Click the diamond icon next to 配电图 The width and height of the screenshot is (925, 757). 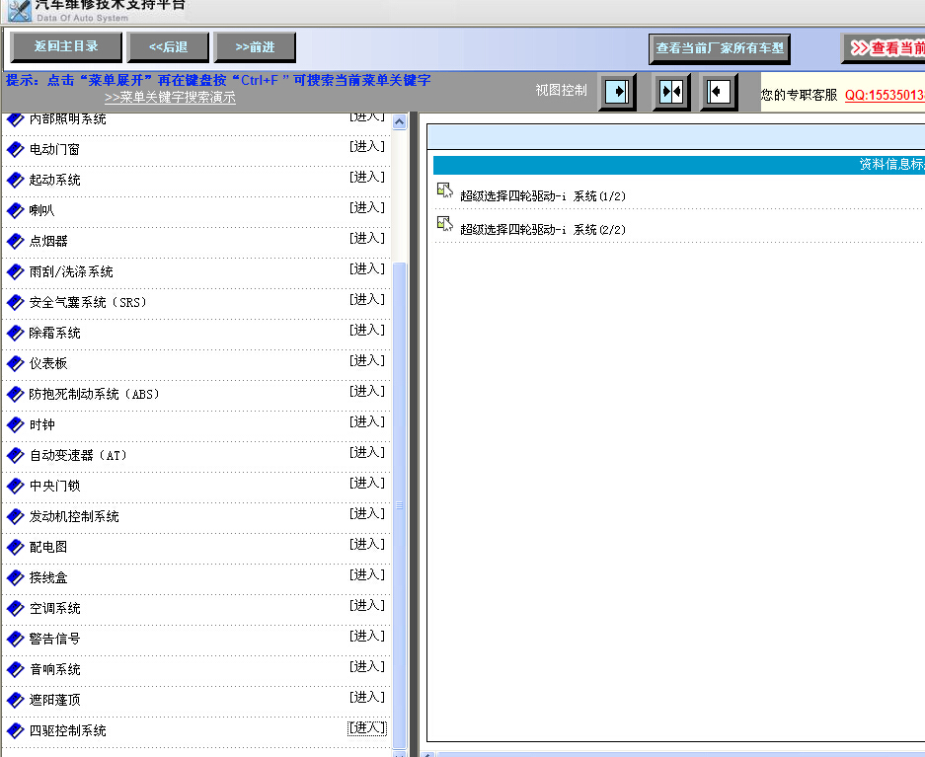[15, 548]
